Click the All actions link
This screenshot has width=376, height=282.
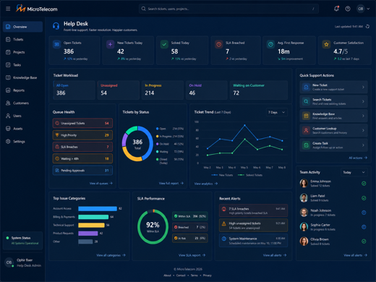[x=358, y=158]
